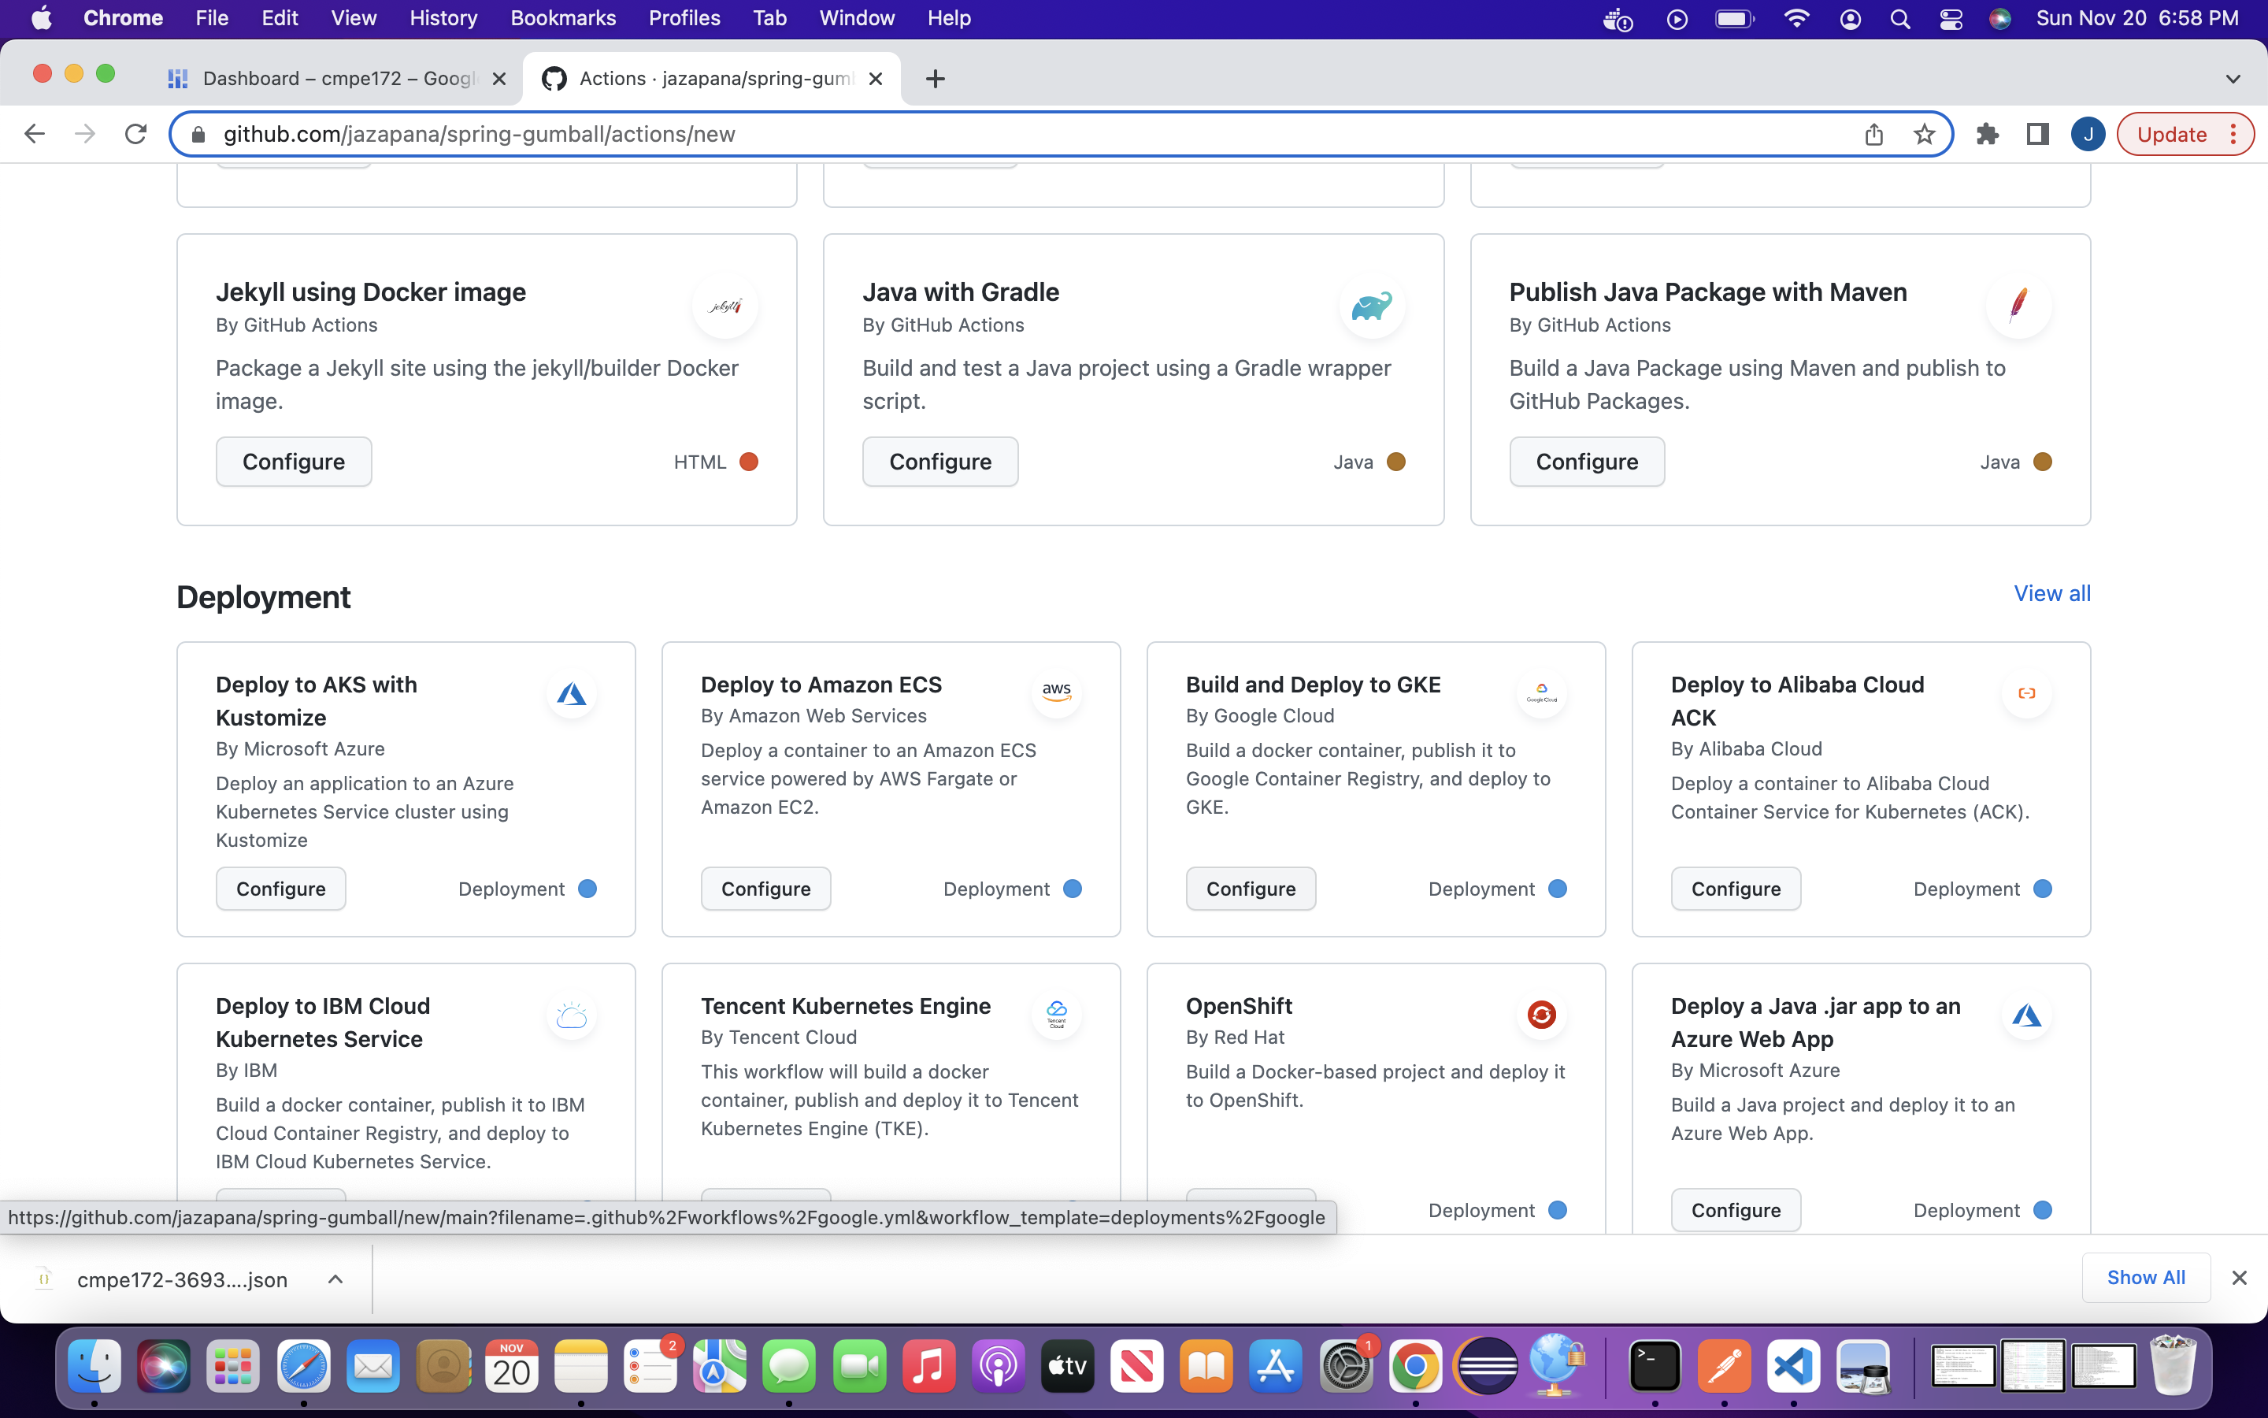The width and height of the screenshot is (2268, 1418).
Task: Click the bookmark star icon in address bar
Action: 1924,134
